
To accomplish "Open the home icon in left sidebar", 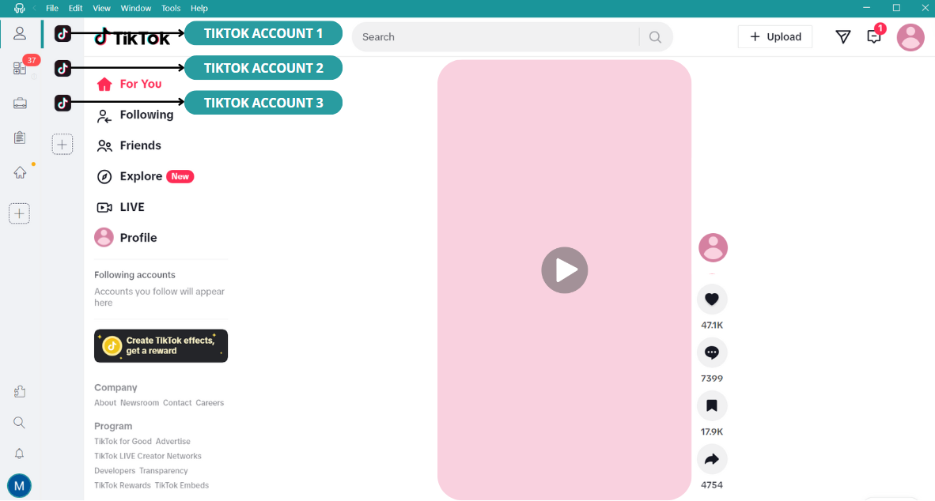I will click(20, 173).
